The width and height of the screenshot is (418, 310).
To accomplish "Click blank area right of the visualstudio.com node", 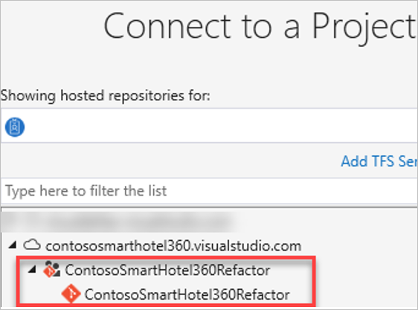I will 360,245.
